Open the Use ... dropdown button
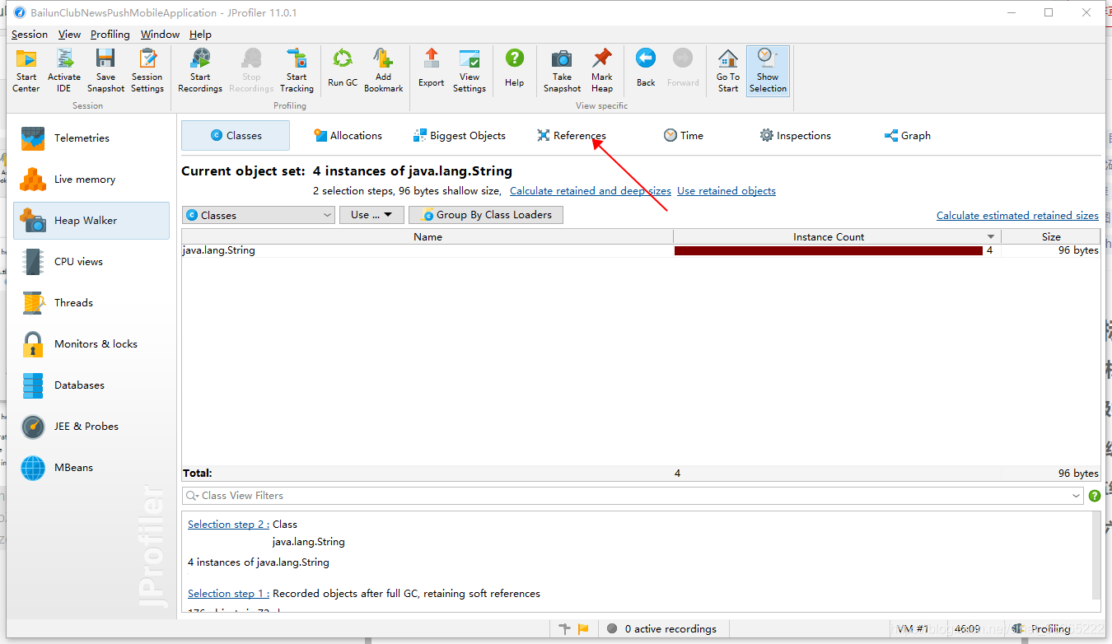 click(371, 215)
